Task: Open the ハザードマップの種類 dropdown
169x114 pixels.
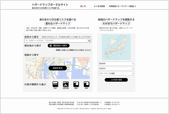Action: [116, 74]
